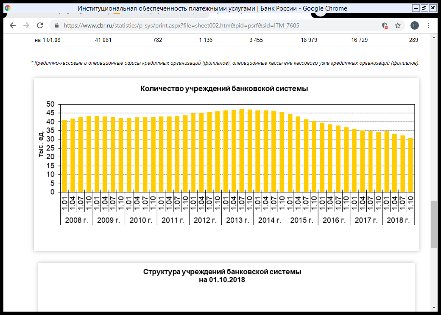
Task: Reload the current page
Action: coord(40,25)
